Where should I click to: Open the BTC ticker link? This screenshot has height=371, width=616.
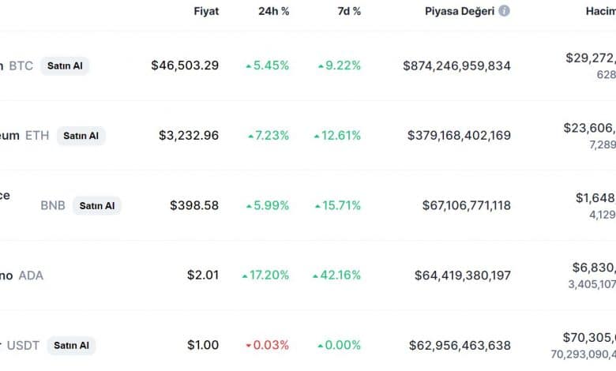coord(21,66)
